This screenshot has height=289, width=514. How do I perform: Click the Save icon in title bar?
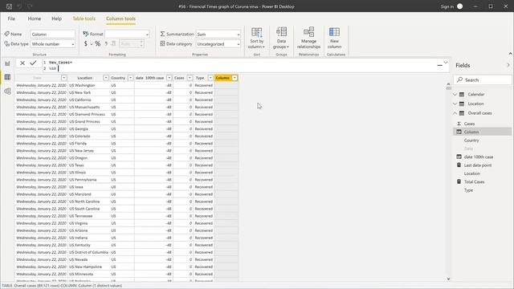9,6
